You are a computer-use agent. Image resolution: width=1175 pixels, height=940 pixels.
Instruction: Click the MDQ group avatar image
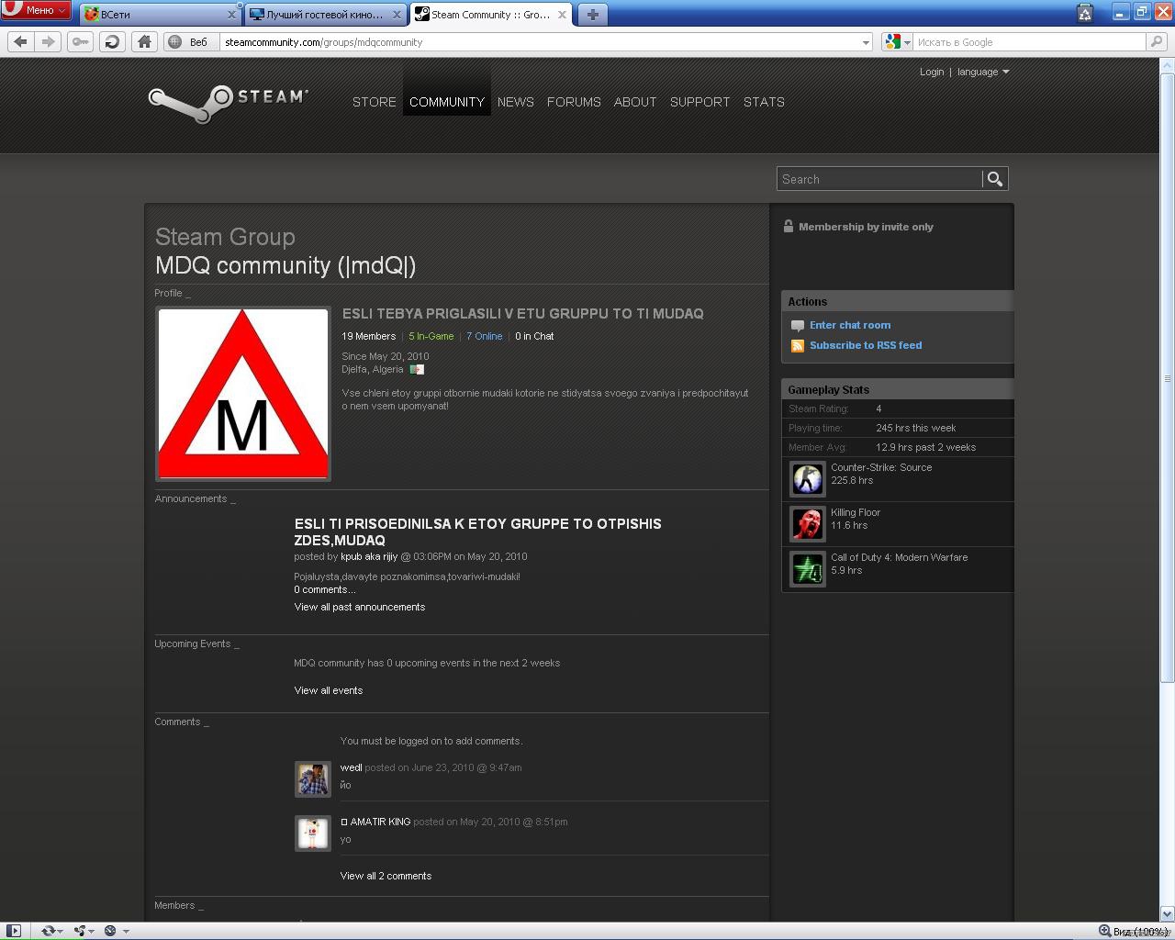click(x=243, y=394)
